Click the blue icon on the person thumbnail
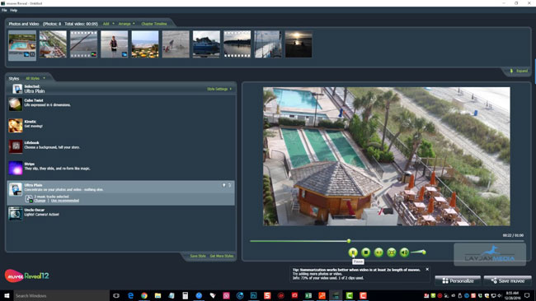The height and width of the screenshot is (301, 536). 125,54
